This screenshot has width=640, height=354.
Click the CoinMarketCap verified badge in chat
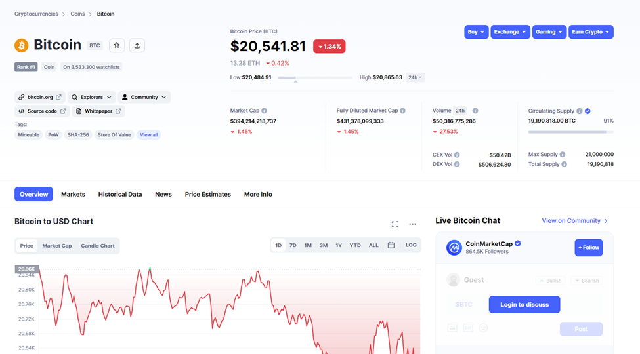click(x=517, y=243)
